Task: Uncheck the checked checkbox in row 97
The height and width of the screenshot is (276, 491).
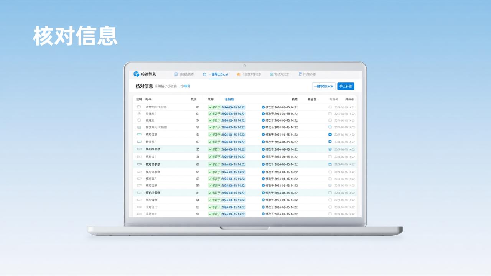Action: 330,142
